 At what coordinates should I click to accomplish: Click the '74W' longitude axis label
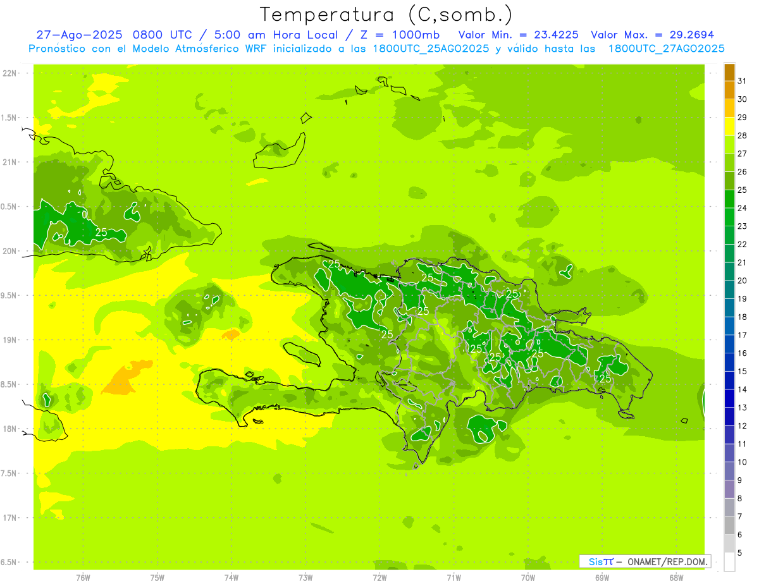(x=231, y=577)
